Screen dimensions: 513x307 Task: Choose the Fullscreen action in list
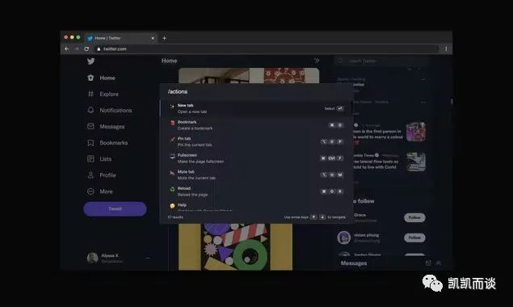pos(256,158)
